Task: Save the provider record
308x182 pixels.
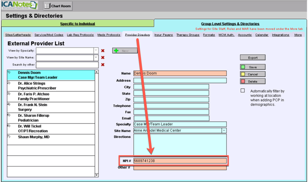Action: coord(253,67)
